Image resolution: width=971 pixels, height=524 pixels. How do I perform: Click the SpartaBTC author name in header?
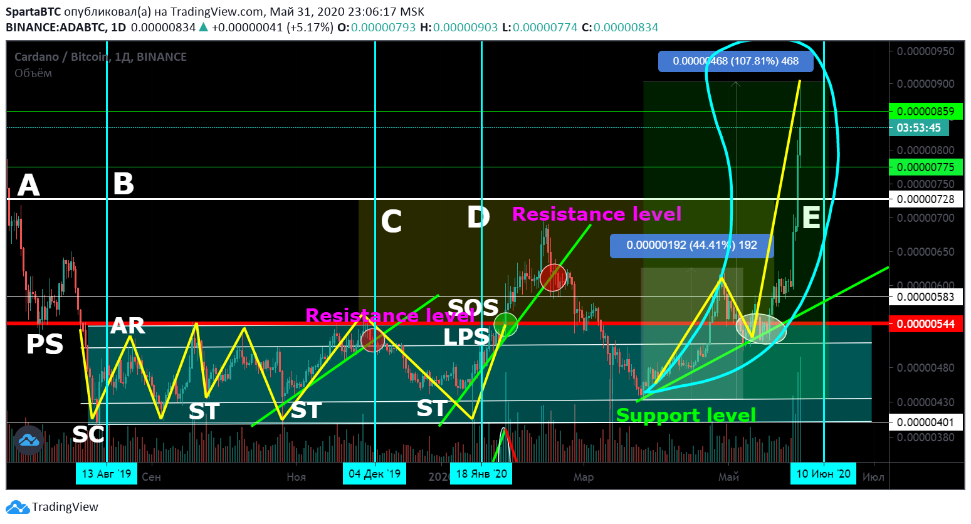point(33,12)
